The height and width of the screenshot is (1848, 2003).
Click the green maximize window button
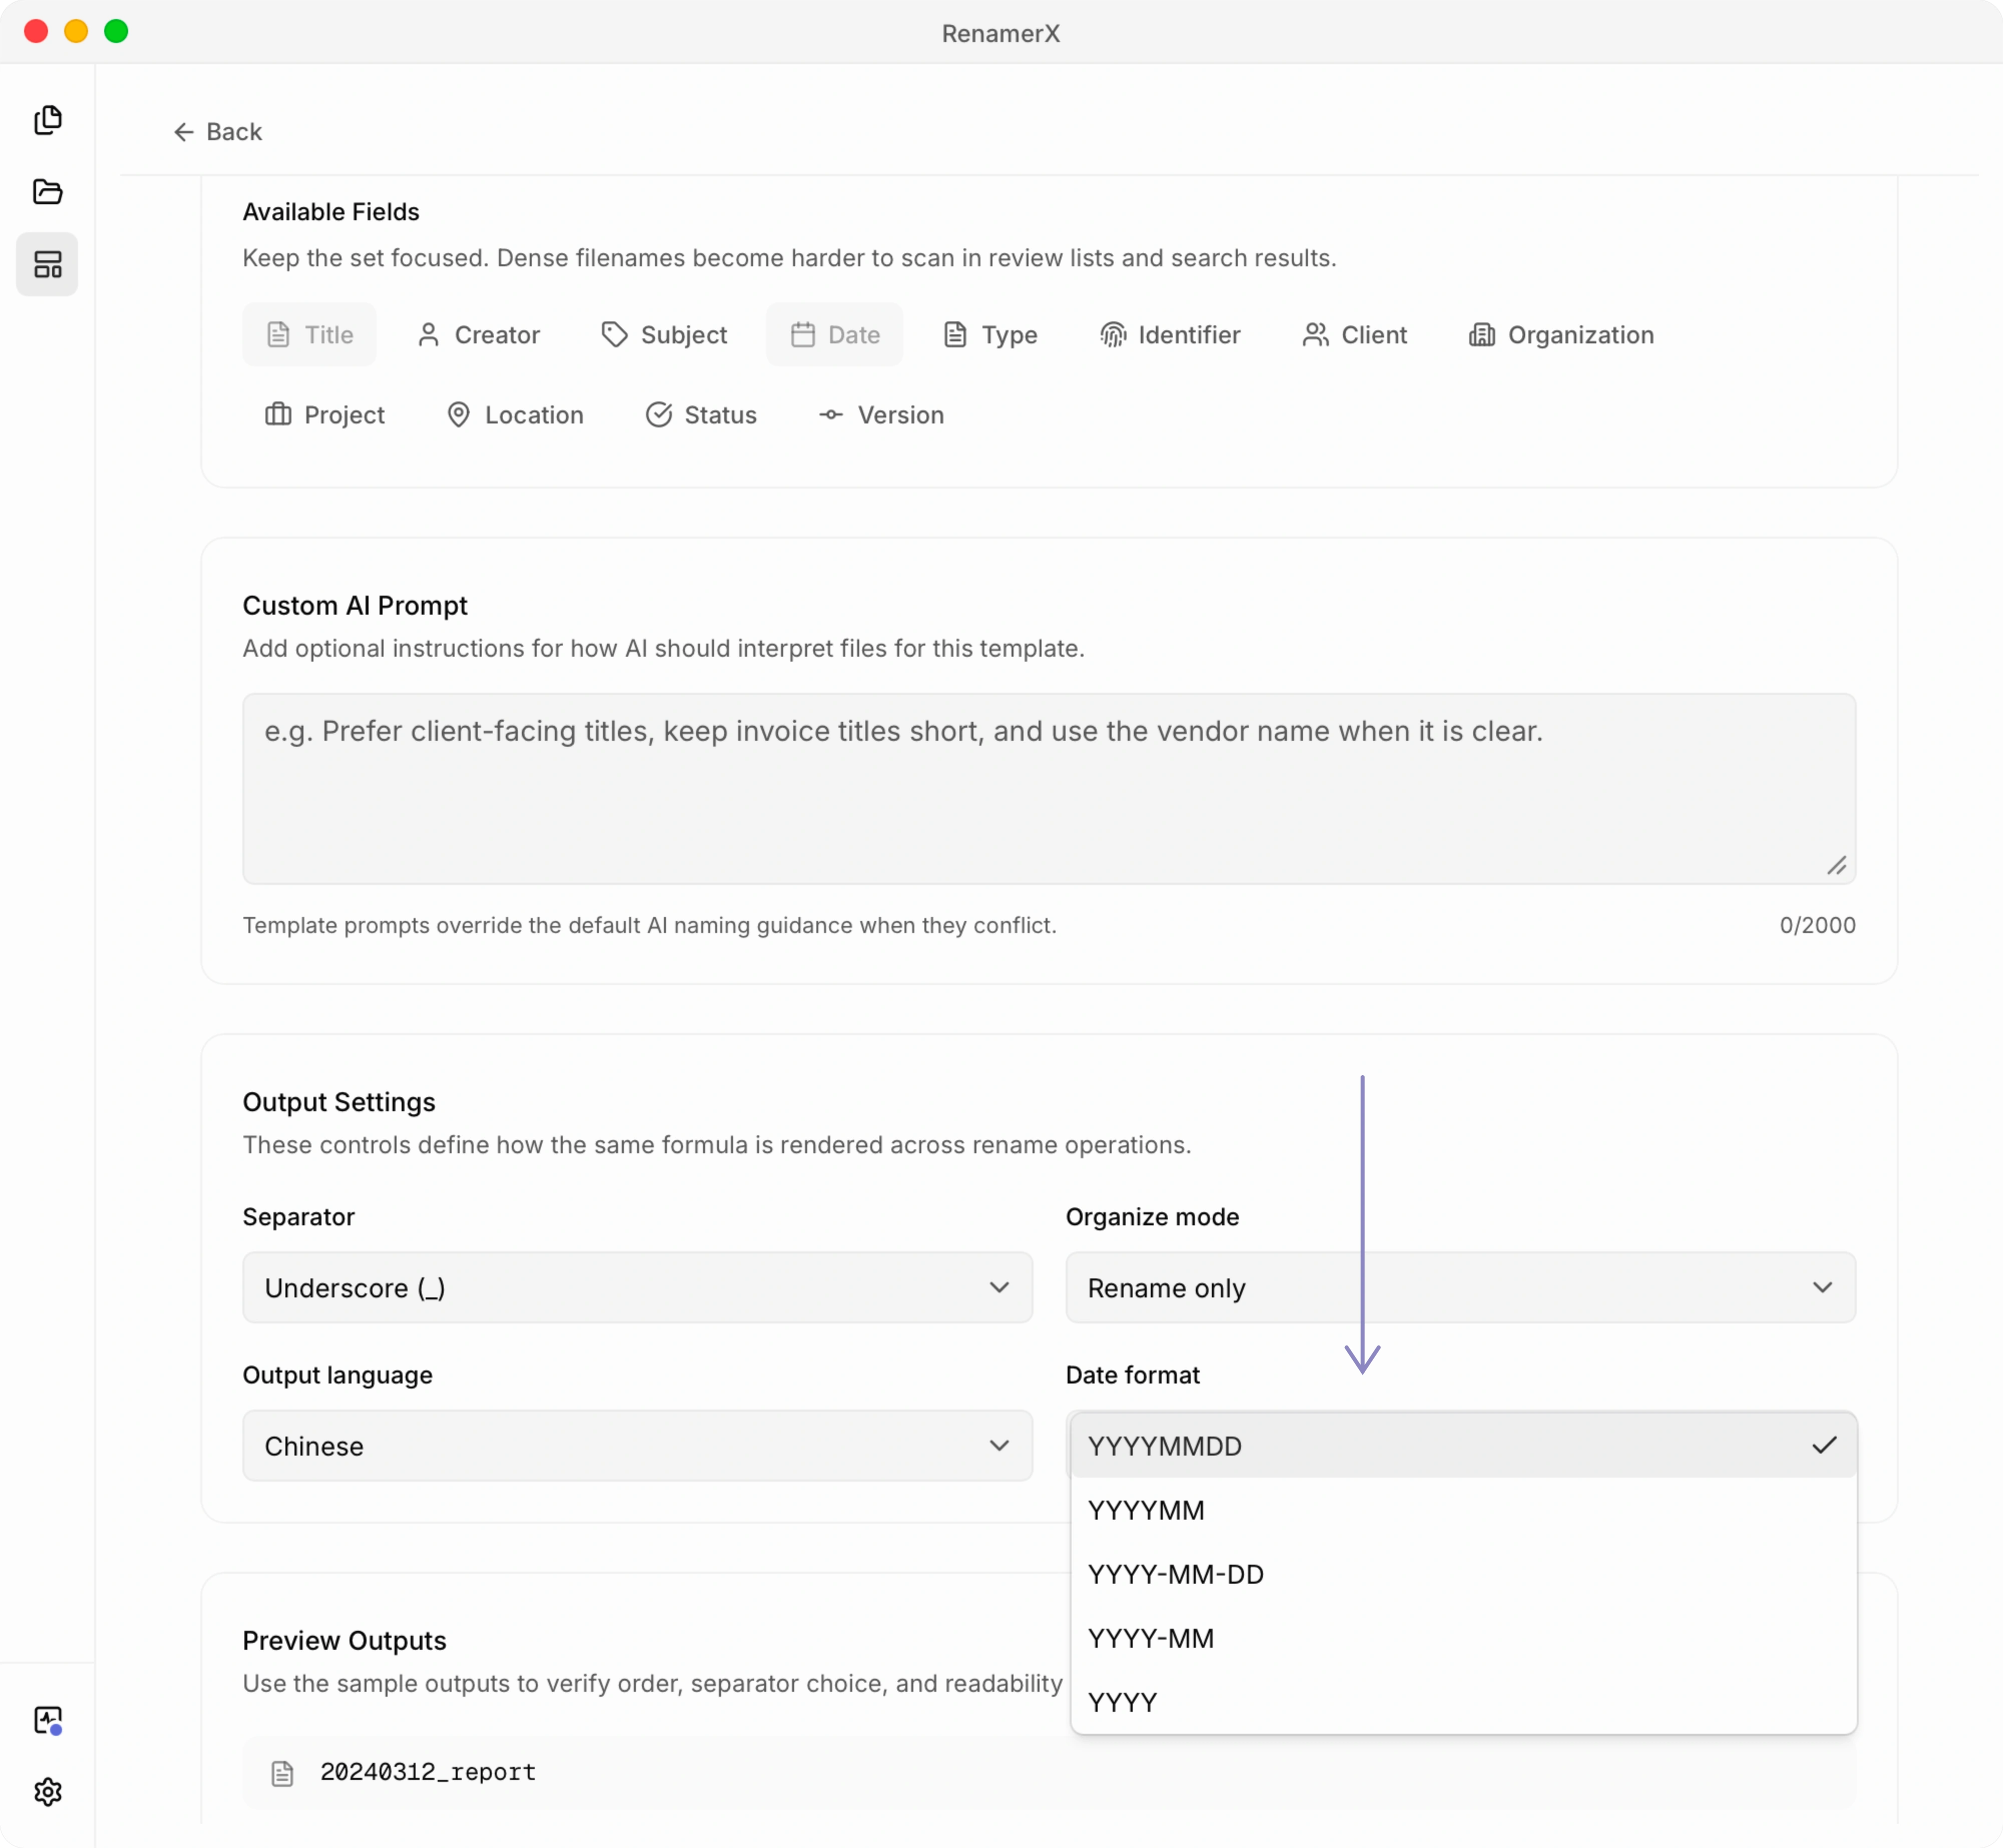tap(116, 31)
